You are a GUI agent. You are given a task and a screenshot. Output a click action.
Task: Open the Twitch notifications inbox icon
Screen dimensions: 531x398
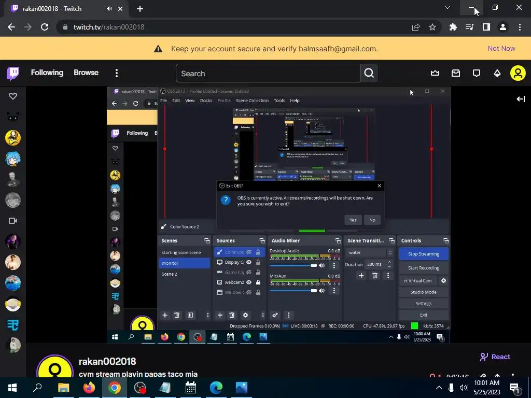[x=456, y=73]
